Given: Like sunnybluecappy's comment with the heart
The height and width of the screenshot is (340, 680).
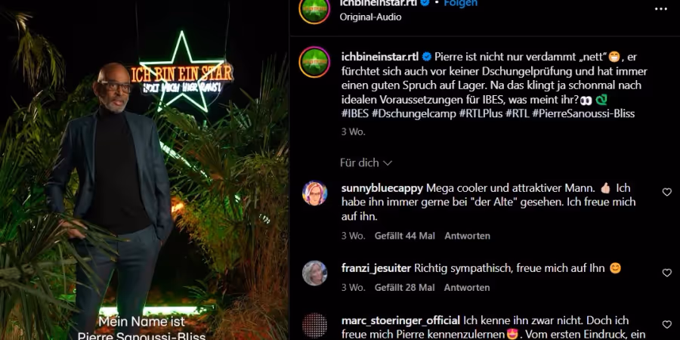Looking at the screenshot, I should point(666,192).
